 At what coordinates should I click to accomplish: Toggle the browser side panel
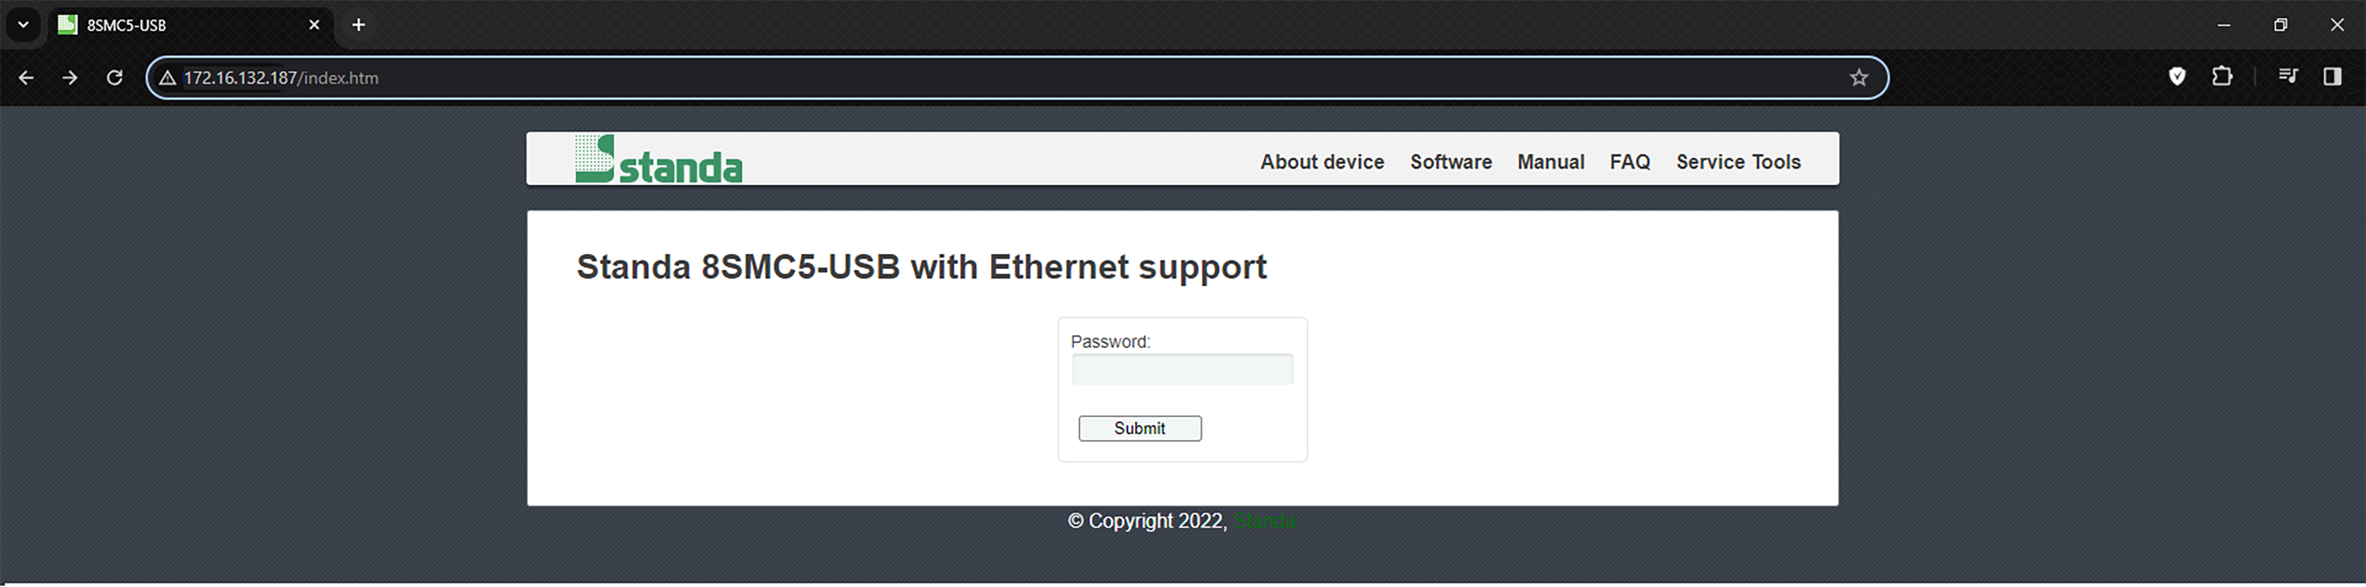pyautogui.click(x=2332, y=77)
